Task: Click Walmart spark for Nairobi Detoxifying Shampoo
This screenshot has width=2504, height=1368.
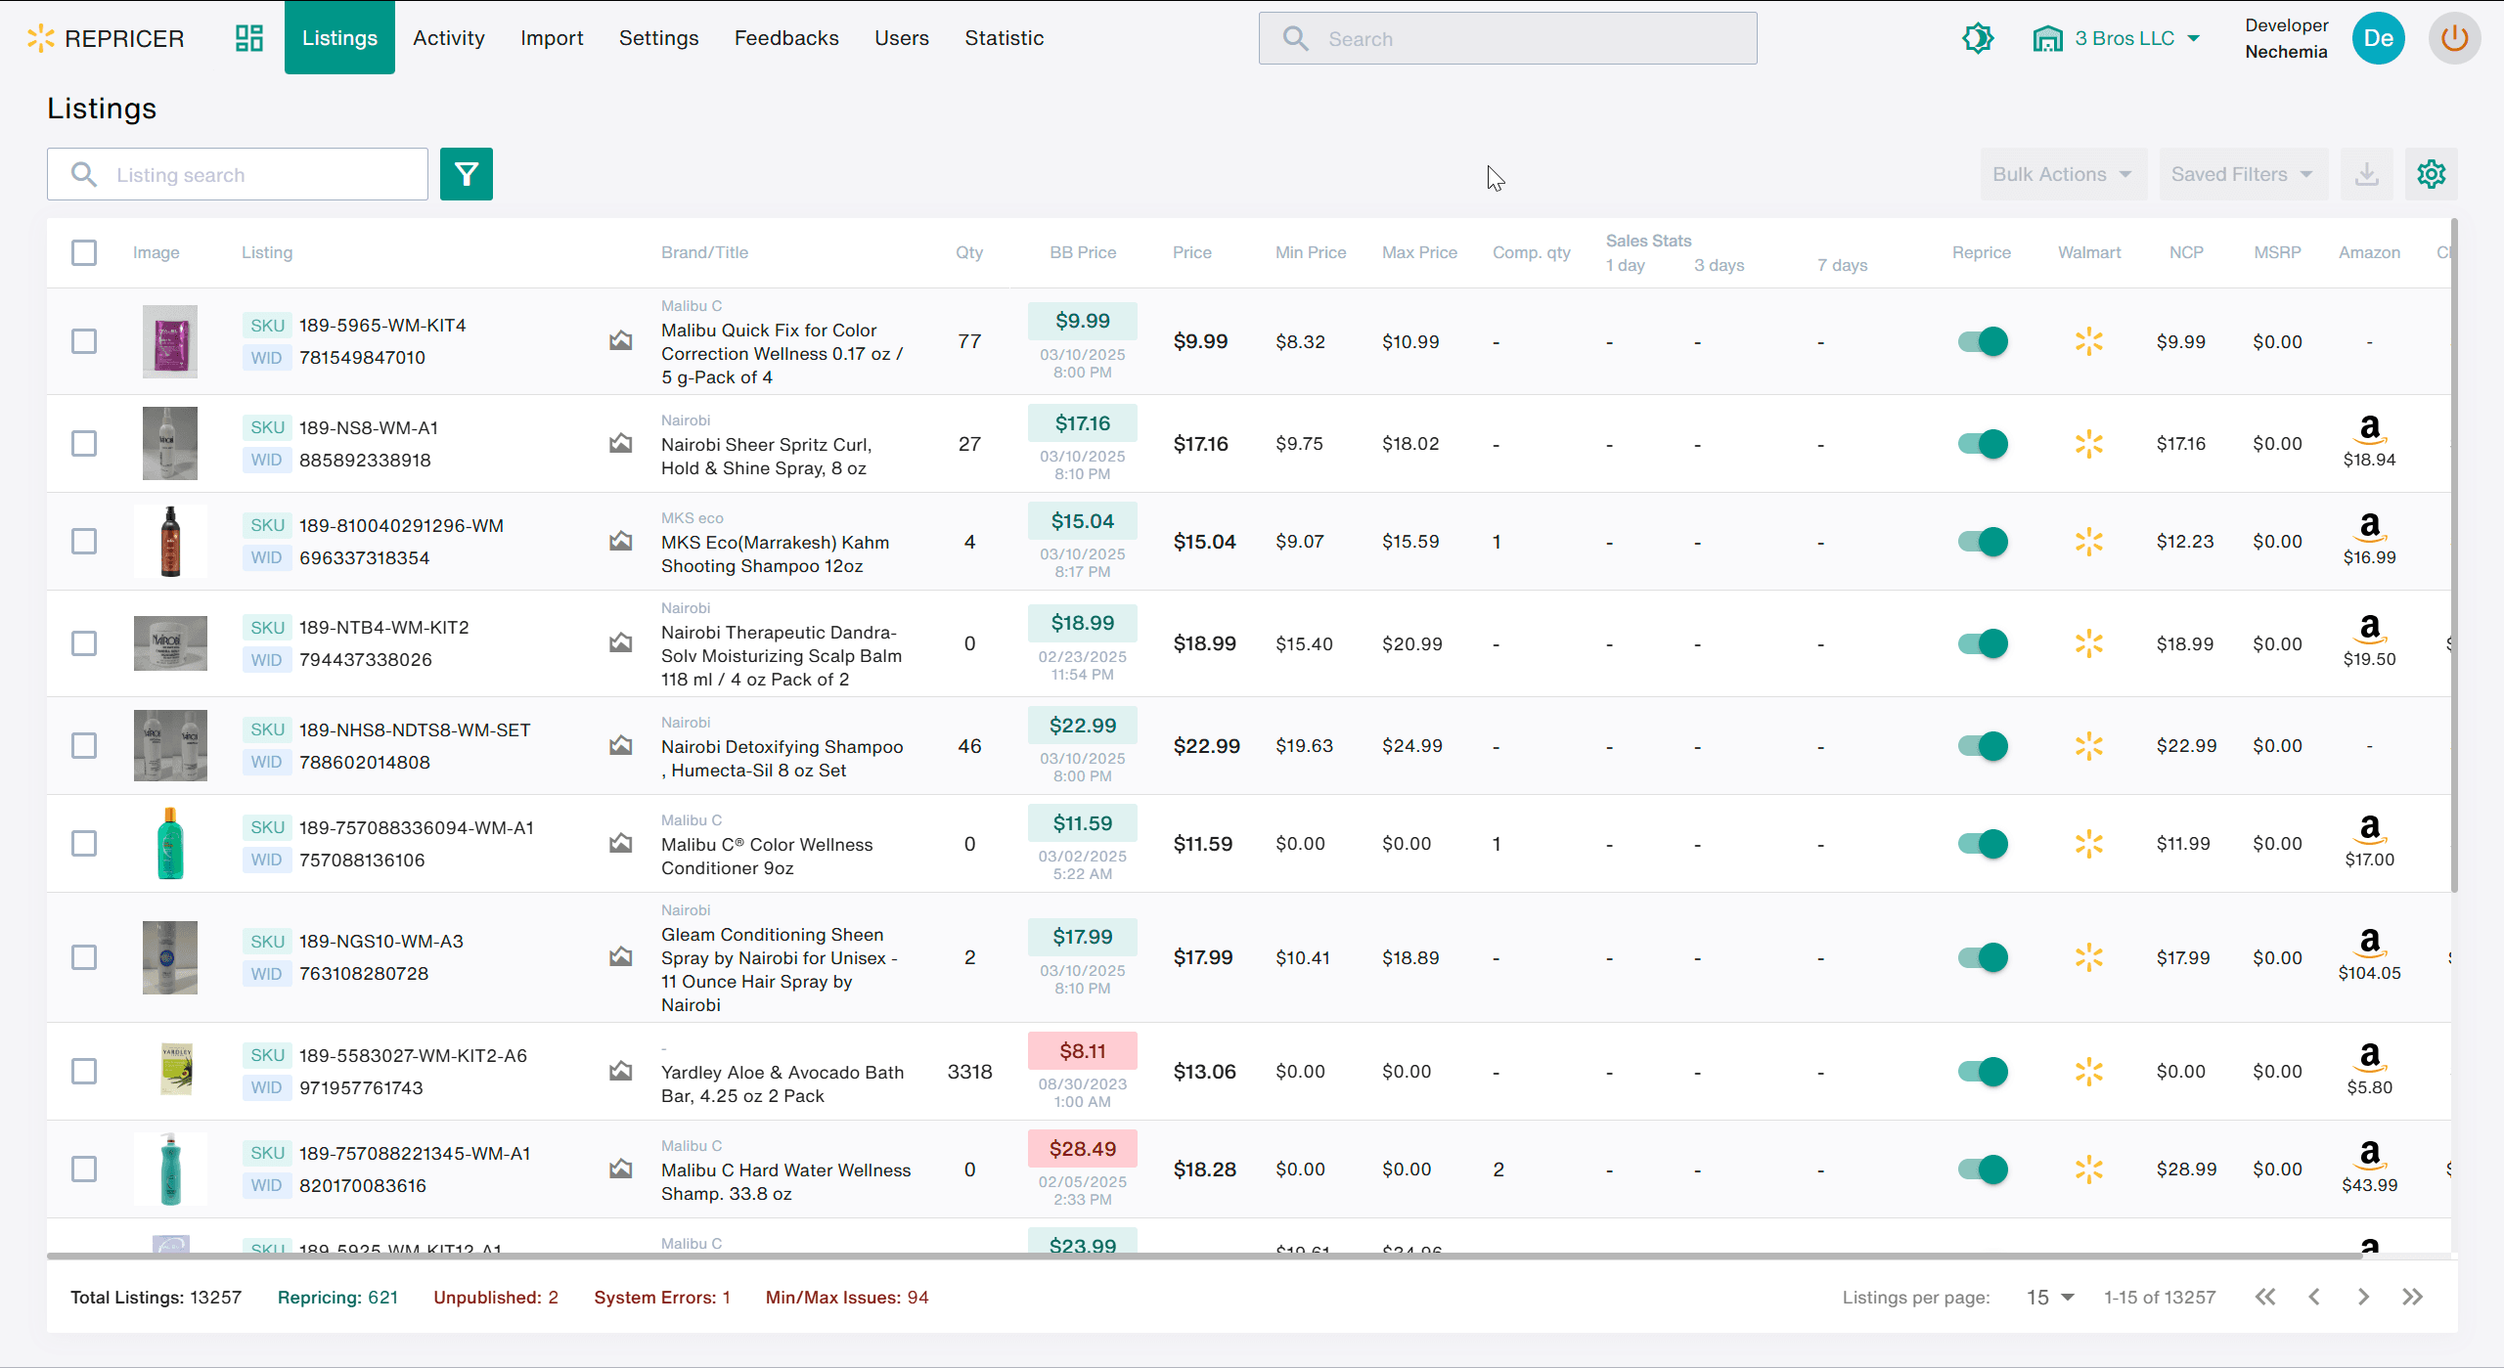Action: click(x=2089, y=746)
